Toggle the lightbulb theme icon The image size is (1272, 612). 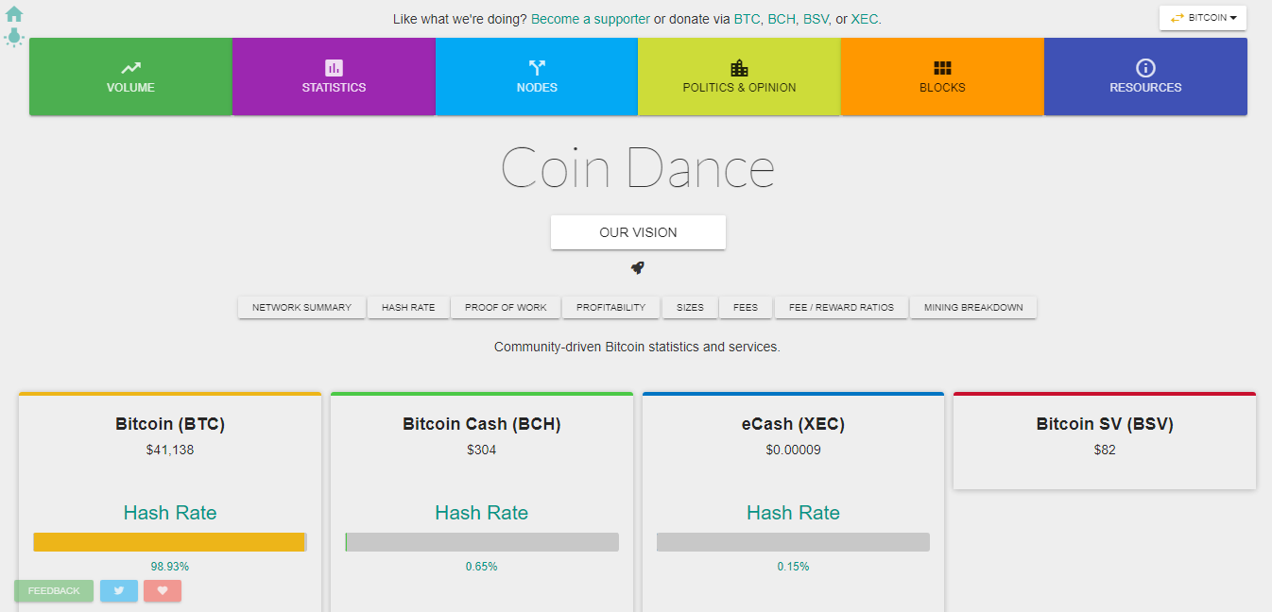pos(14,37)
